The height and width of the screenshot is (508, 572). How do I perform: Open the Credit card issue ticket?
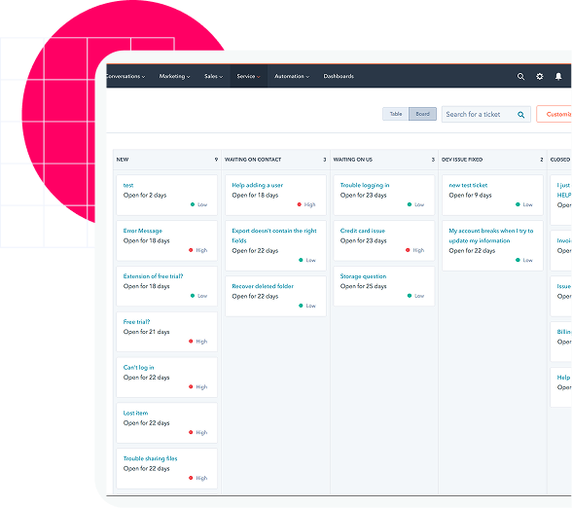(x=363, y=231)
